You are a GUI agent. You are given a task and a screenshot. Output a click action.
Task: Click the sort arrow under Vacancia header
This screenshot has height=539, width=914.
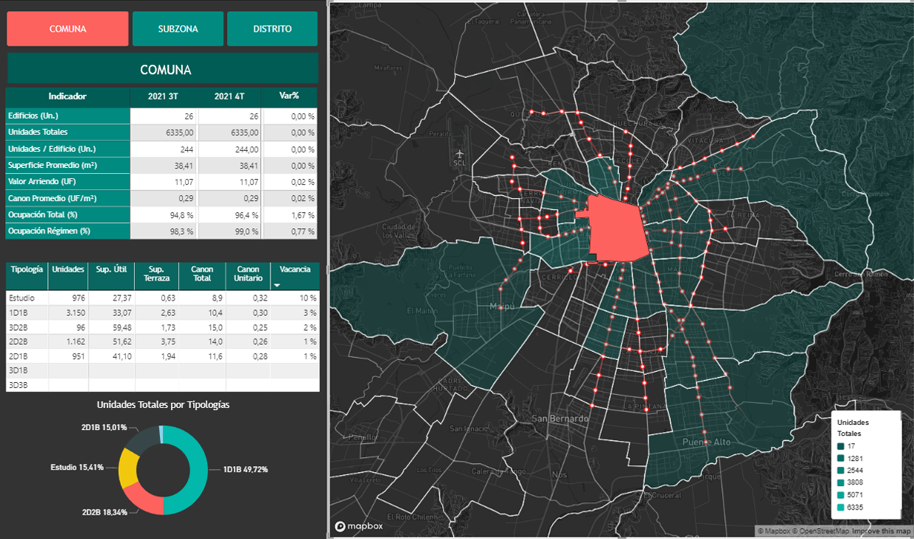click(x=277, y=285)
